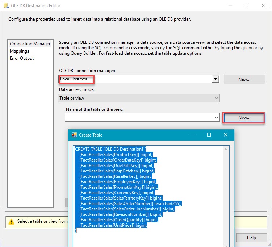Viewport: 272px width, 247px height.
Task: Minimize the Create Table dialog
Action: click(192, 135)
